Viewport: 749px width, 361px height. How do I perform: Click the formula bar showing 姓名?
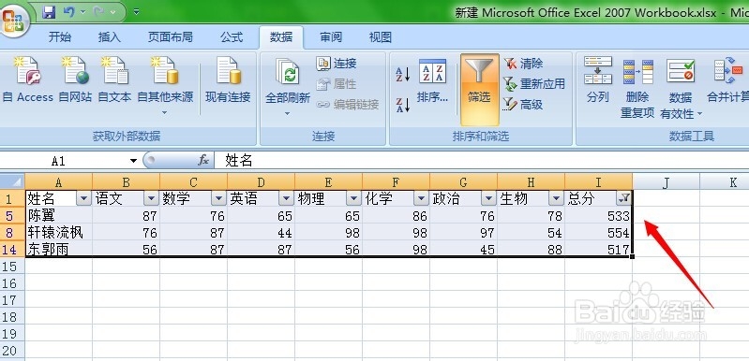coord(482,161)
